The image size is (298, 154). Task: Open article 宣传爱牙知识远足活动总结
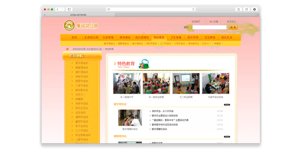point(165,124)
